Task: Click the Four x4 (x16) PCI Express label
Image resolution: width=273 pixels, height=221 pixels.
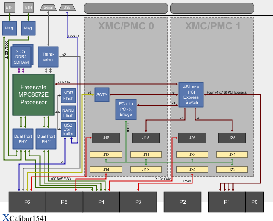Action: coord(227,92)
